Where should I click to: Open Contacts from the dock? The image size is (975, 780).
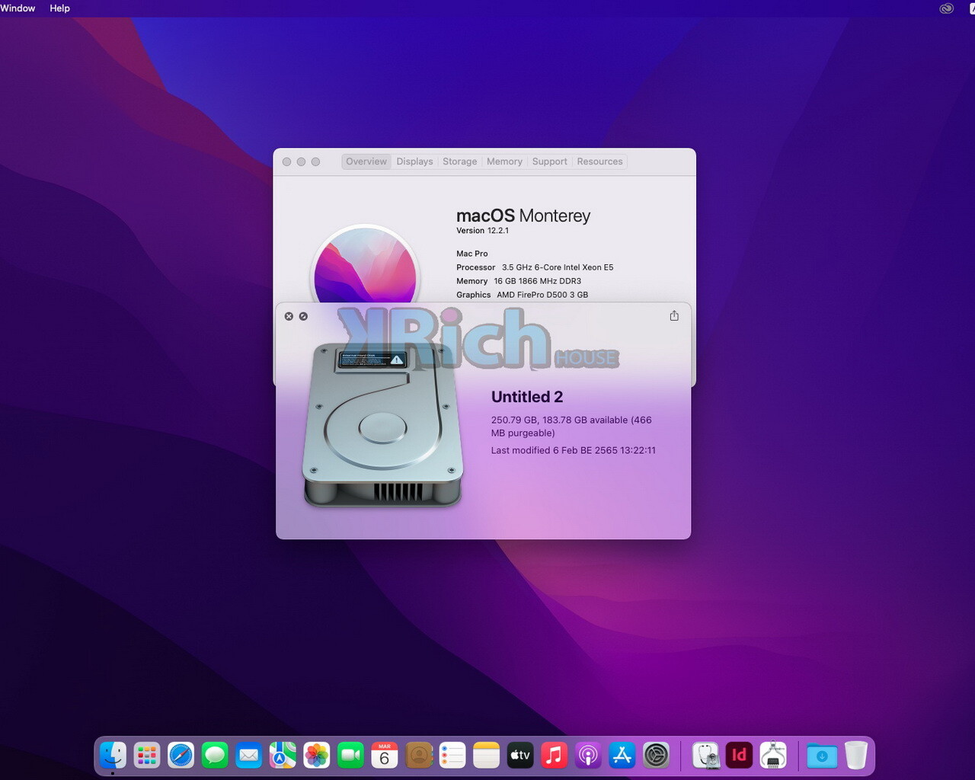click(419, 756)
